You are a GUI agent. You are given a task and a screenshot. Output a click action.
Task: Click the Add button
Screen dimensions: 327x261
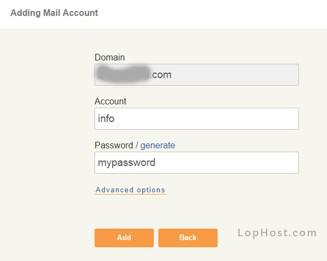(124, 238)
